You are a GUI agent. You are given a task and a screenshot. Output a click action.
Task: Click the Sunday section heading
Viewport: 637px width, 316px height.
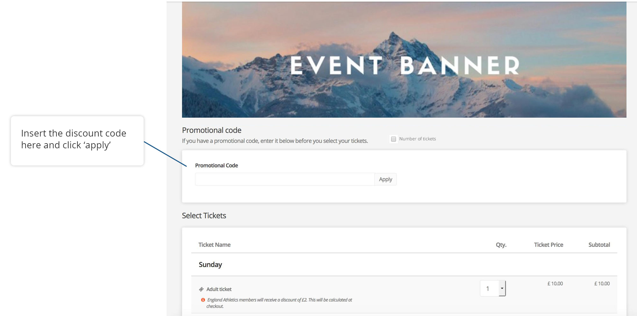[210, 265]
